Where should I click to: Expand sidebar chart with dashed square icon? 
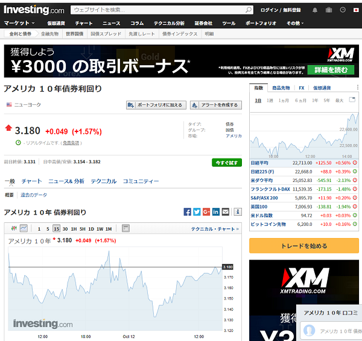click(352, 99)
